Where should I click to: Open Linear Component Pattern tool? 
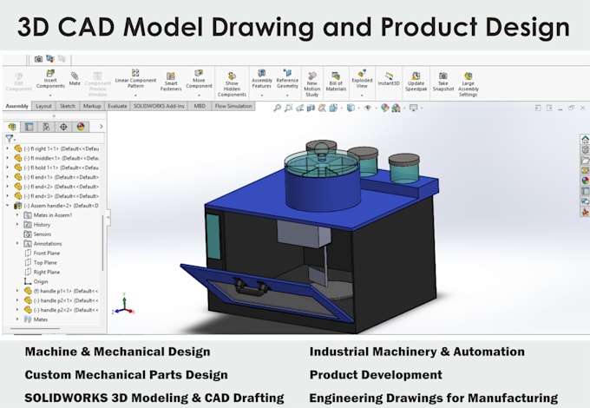[x=135, y=78]
